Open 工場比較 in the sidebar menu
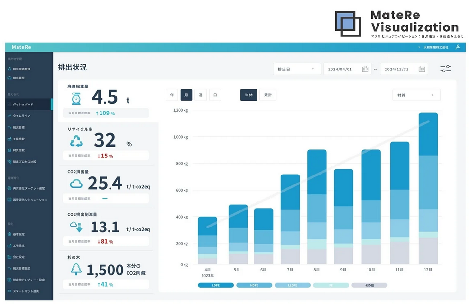Viewport: 469px width, 306px height. coord(18,139)
